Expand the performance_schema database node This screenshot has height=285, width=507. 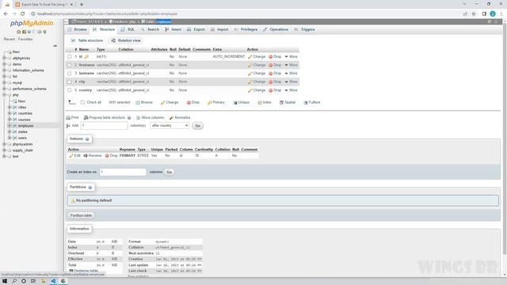(4, 89)
